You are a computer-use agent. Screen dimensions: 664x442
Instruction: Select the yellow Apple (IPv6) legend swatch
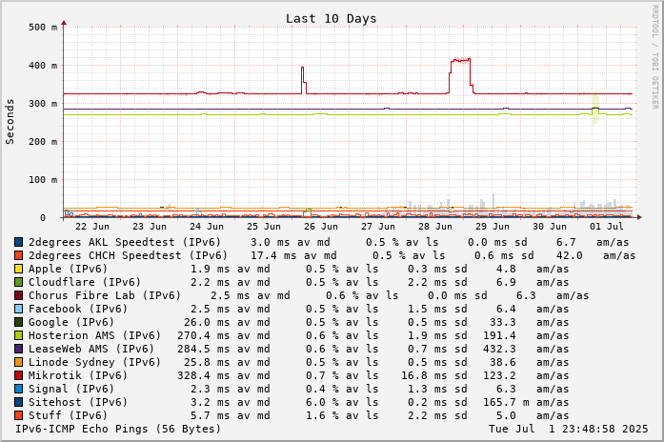coord(18,269)
